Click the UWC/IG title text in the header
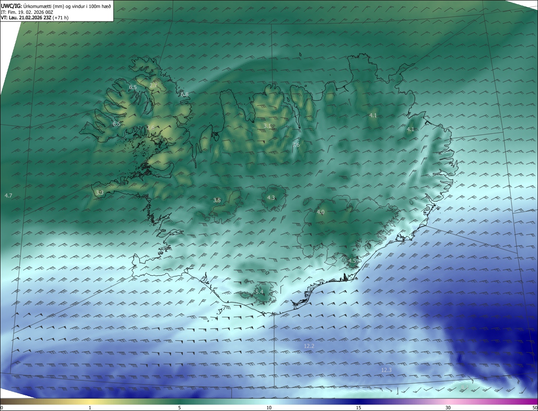Image resolution: width=538 pixels, height=411 pixels. click(x=11, y=6)
